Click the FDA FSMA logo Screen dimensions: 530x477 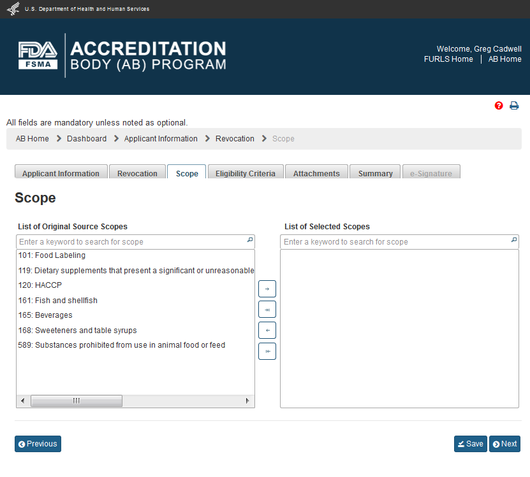pos(38,55)
